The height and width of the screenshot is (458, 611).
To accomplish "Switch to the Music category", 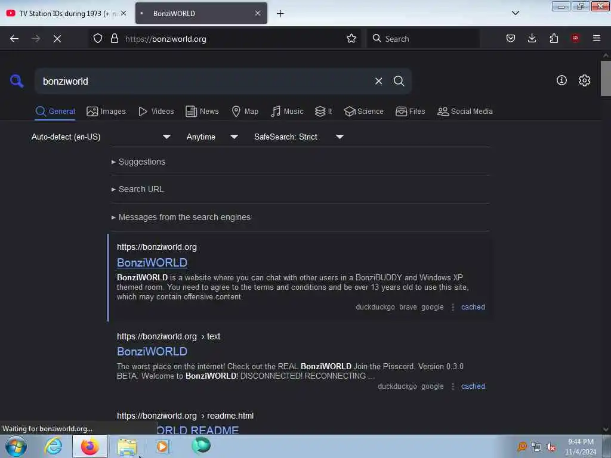I will (287, 112).
